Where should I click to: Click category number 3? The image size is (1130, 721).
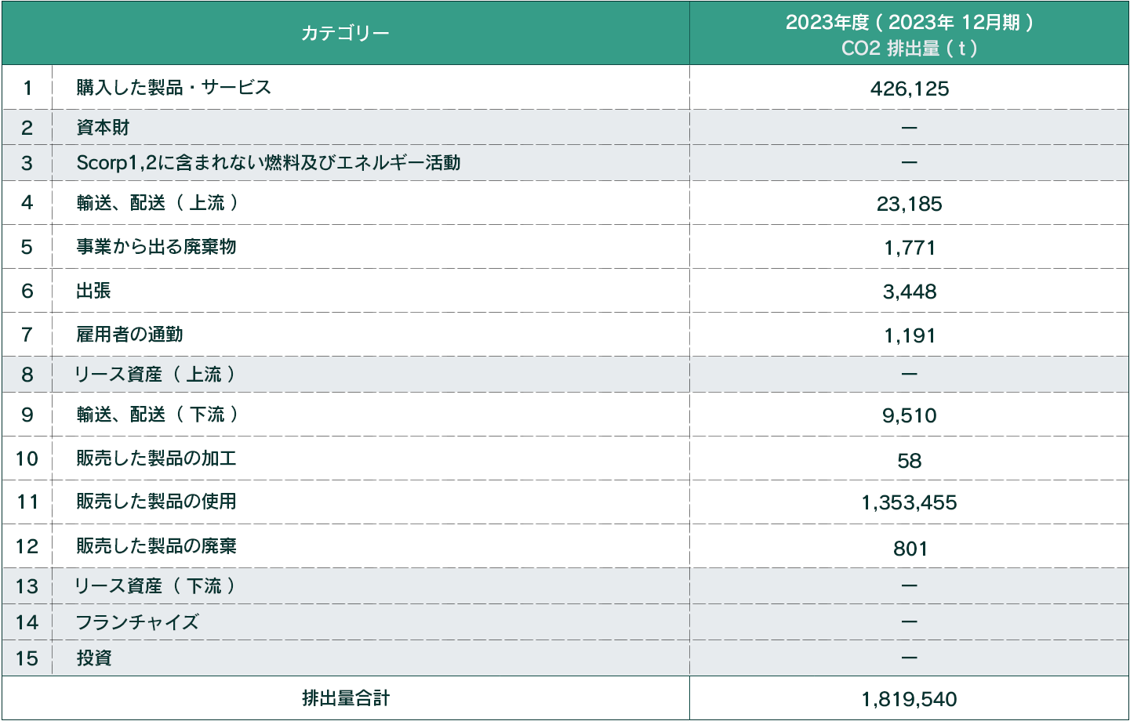tap(27, 163)
